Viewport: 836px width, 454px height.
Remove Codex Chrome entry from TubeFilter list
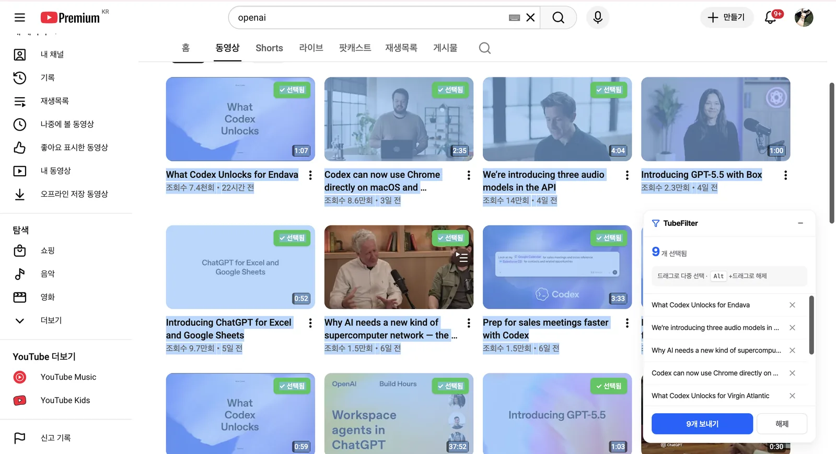pyautogui.click(x=792, y=373)
